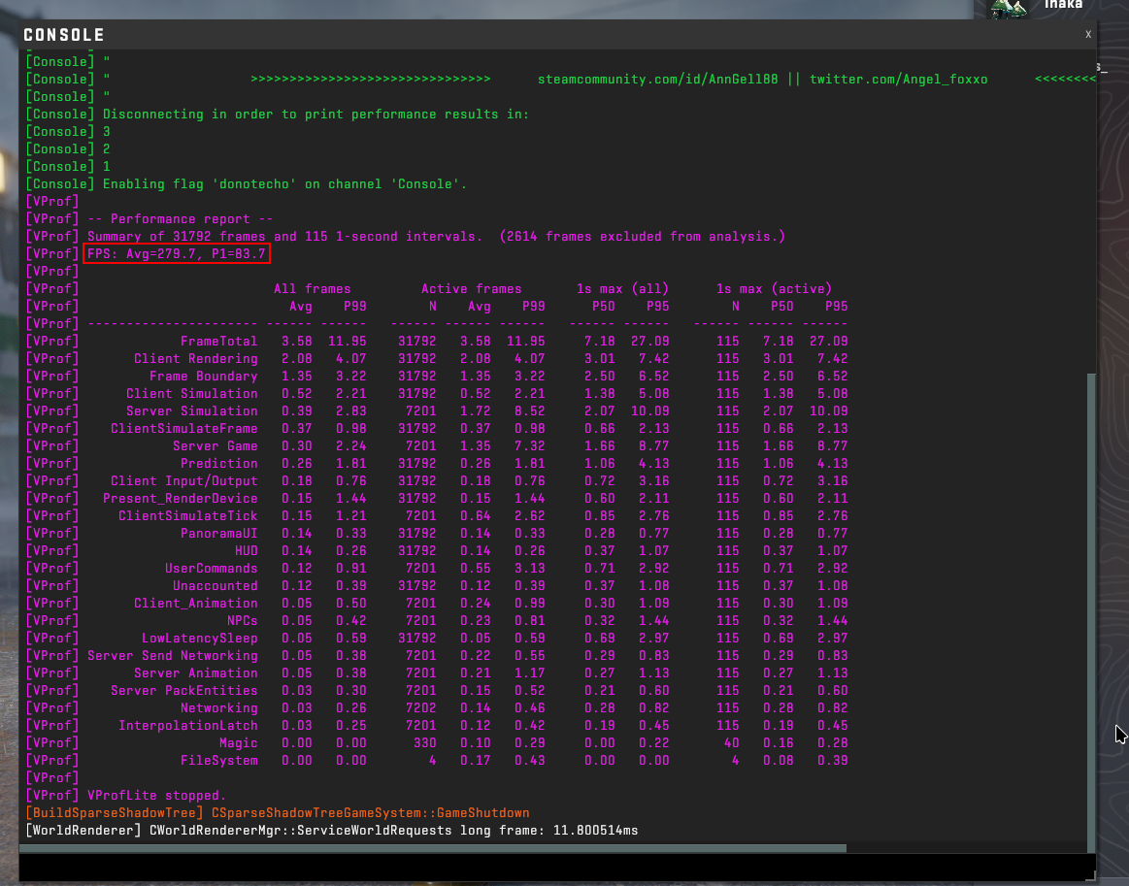Viewport: 1129px width, 886px height.
Task: Click the WorldRenderer long frame message
Action: pyautogui.click(x=332, y=831)
